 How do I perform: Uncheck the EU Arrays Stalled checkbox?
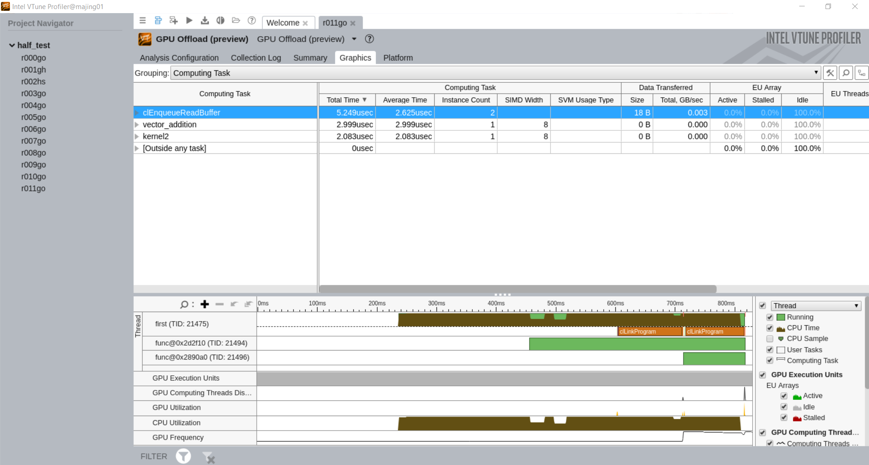pyautogui.click(x=784, y=418)
